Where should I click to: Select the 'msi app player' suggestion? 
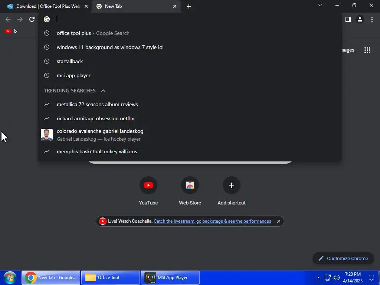point(190,75)
